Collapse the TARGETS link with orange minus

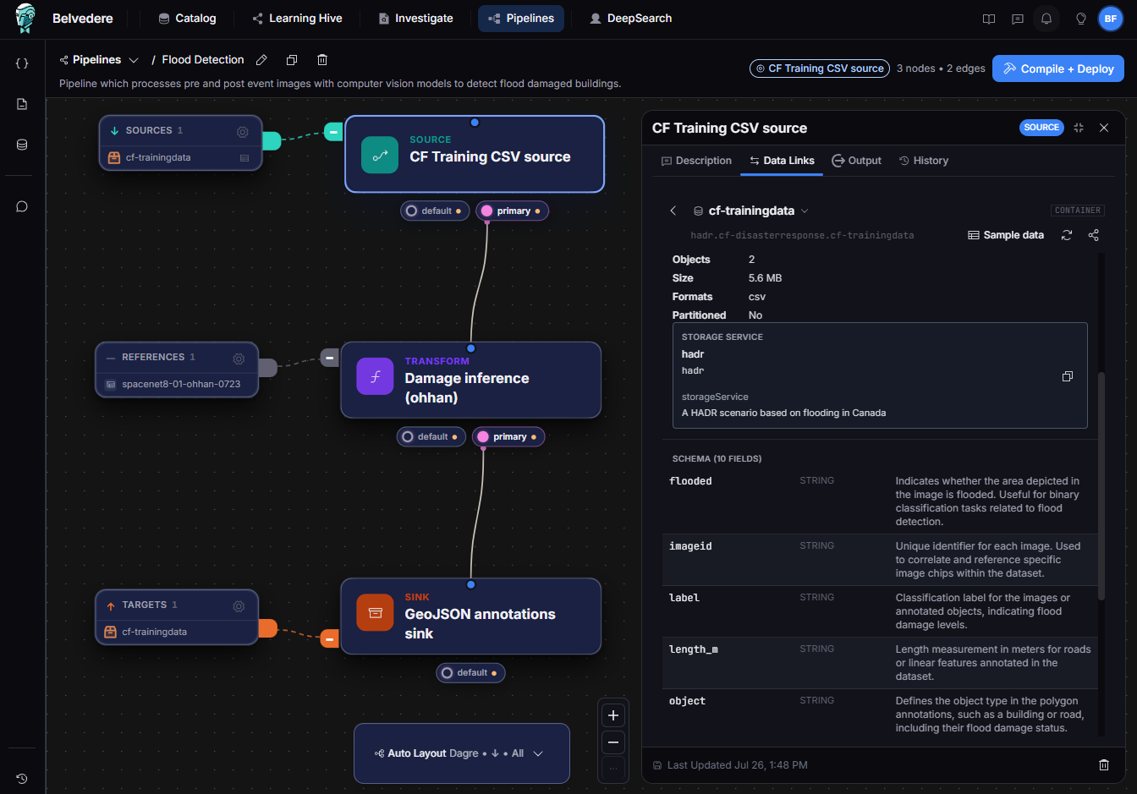tap(330, 639)
